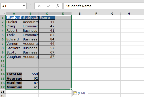
Task: Click the Minimum label cell
Action: tap(14, 87)
